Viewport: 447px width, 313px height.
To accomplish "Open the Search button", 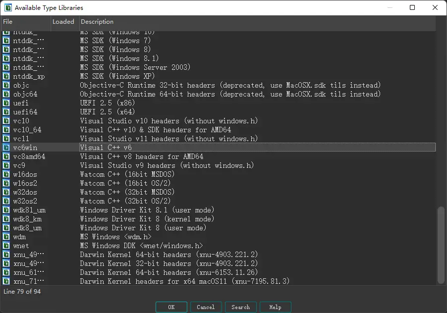I will [x=241, y=307].
